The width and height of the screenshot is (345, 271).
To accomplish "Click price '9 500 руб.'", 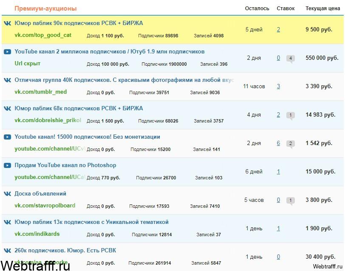I will click(319, 29).
